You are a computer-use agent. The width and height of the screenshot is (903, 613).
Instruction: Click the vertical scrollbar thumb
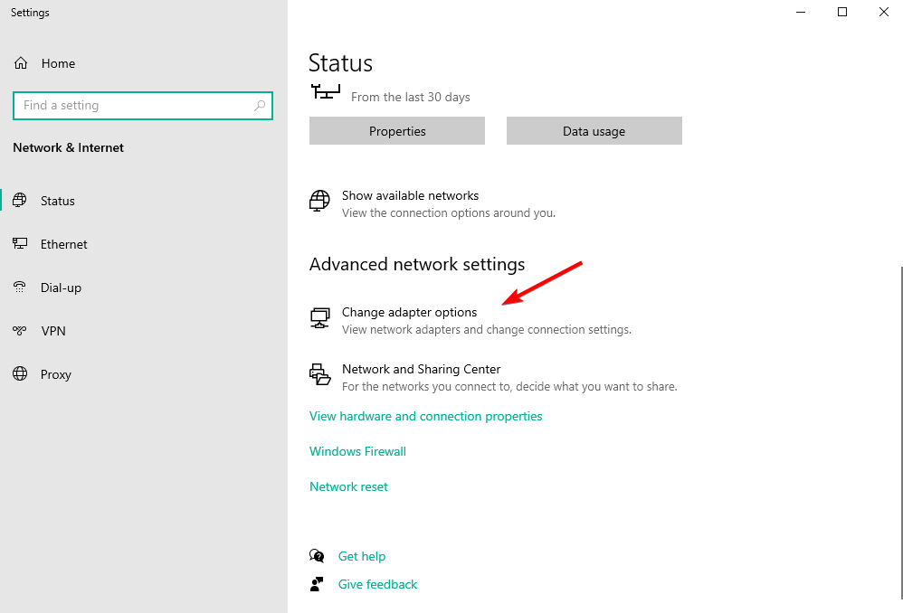900,431
